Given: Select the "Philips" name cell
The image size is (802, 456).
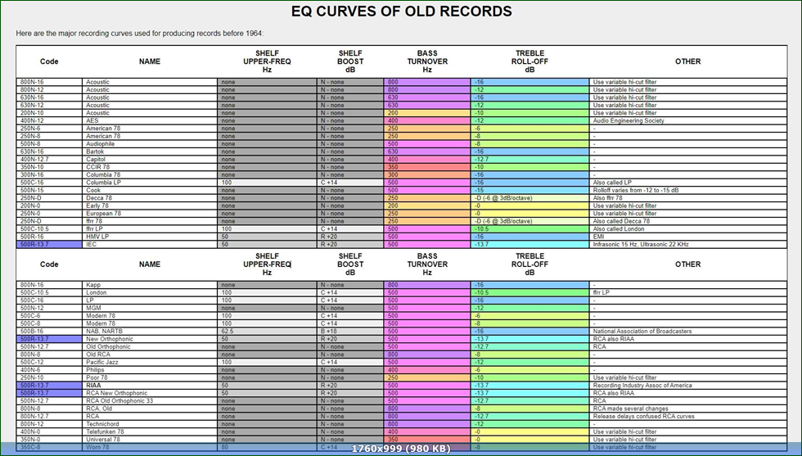Looking at the screenshot, I should click(149, 369).
